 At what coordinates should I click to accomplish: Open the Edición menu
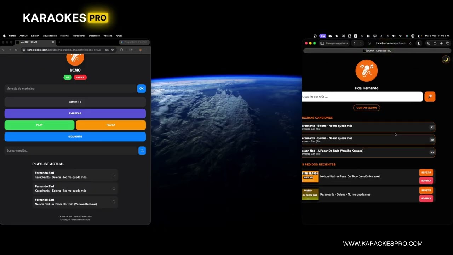pos(35,36)
